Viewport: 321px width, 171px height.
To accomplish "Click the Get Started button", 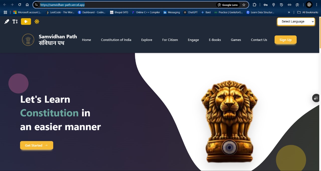I will click(37, 145).
